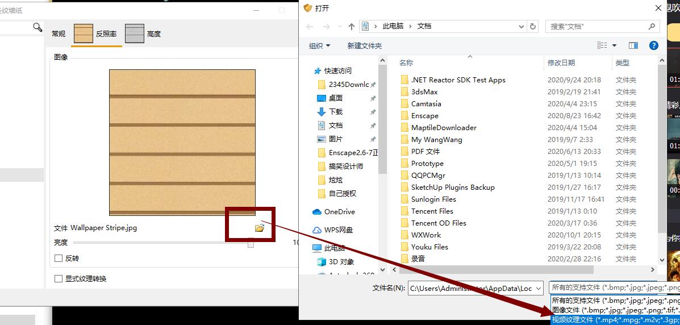Enable the 显式纹理转换 checkbox
This screenshot has height=325, width=680.
(x=59, y=278)
